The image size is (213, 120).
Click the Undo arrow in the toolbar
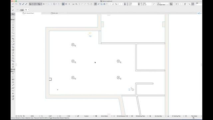tap(13, 4)
